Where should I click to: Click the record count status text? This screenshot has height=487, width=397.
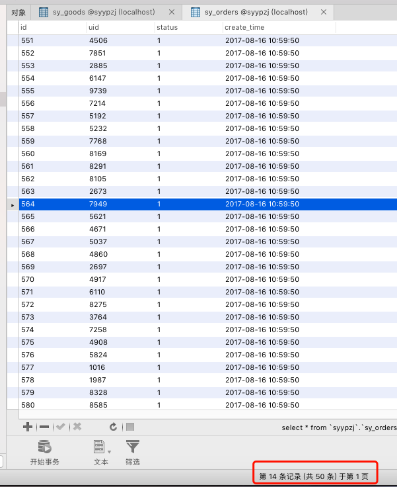(x=314, y=476)
